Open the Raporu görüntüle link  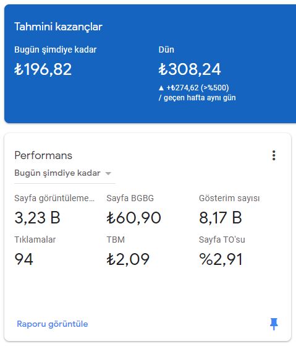coord(53,324)
